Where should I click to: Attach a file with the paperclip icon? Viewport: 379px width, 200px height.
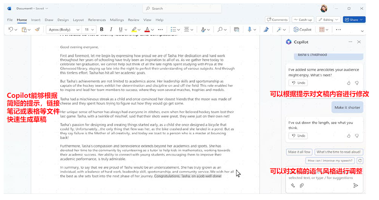click(302, 185)
